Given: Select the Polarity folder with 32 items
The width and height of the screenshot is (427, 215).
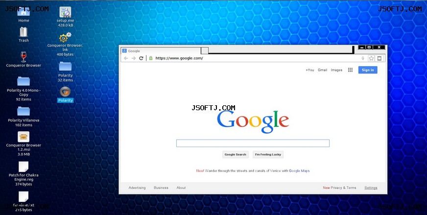Looking at the screenshot, I should coord(65,67).
